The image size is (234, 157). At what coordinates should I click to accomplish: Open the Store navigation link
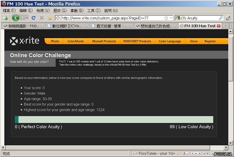point(194,41)
